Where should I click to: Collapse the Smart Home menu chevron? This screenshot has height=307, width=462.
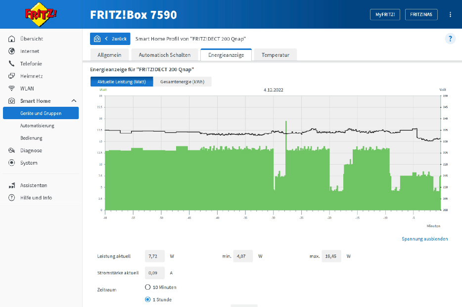tap(74, 101)
